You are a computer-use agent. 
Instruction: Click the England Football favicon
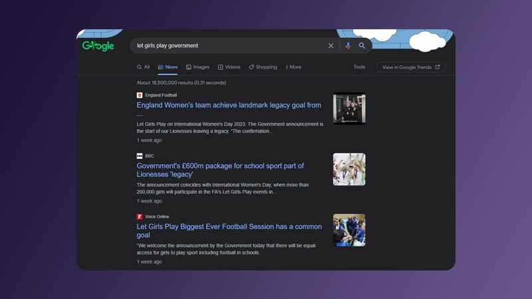click(x=140, y=95)
